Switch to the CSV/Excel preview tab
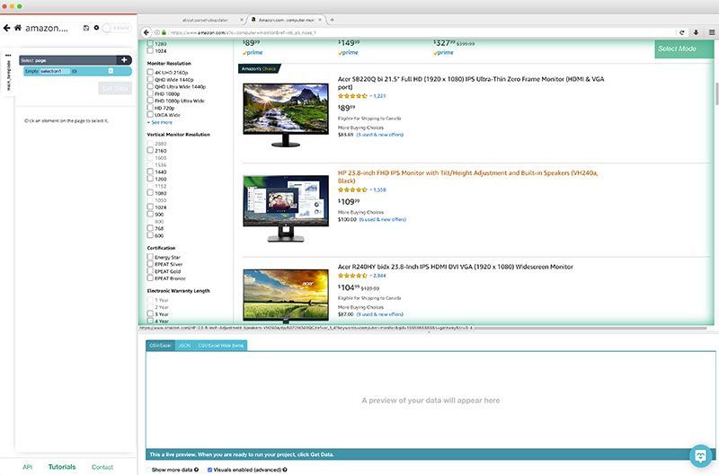This screenshot has height=475, width=719. (x=161, y=346)
